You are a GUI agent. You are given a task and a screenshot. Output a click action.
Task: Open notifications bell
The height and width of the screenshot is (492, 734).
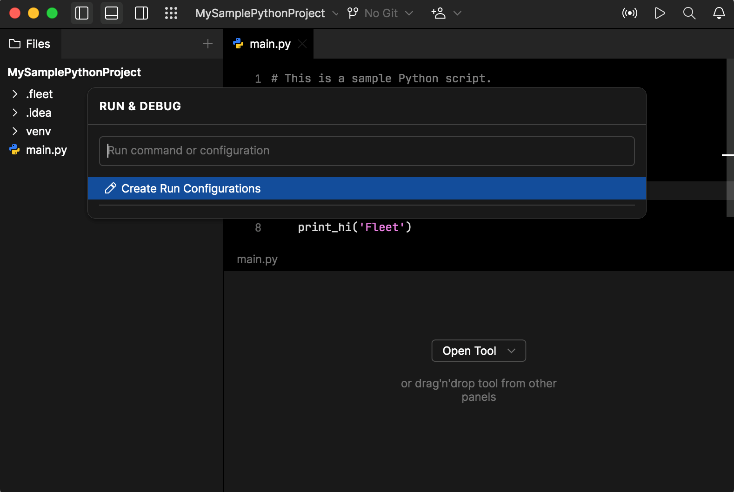(x=719, y=13)
